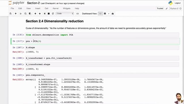Screen dimensions: 184x104
Task: Insert a cell below with the plus icon
Action: coord(16,14)
